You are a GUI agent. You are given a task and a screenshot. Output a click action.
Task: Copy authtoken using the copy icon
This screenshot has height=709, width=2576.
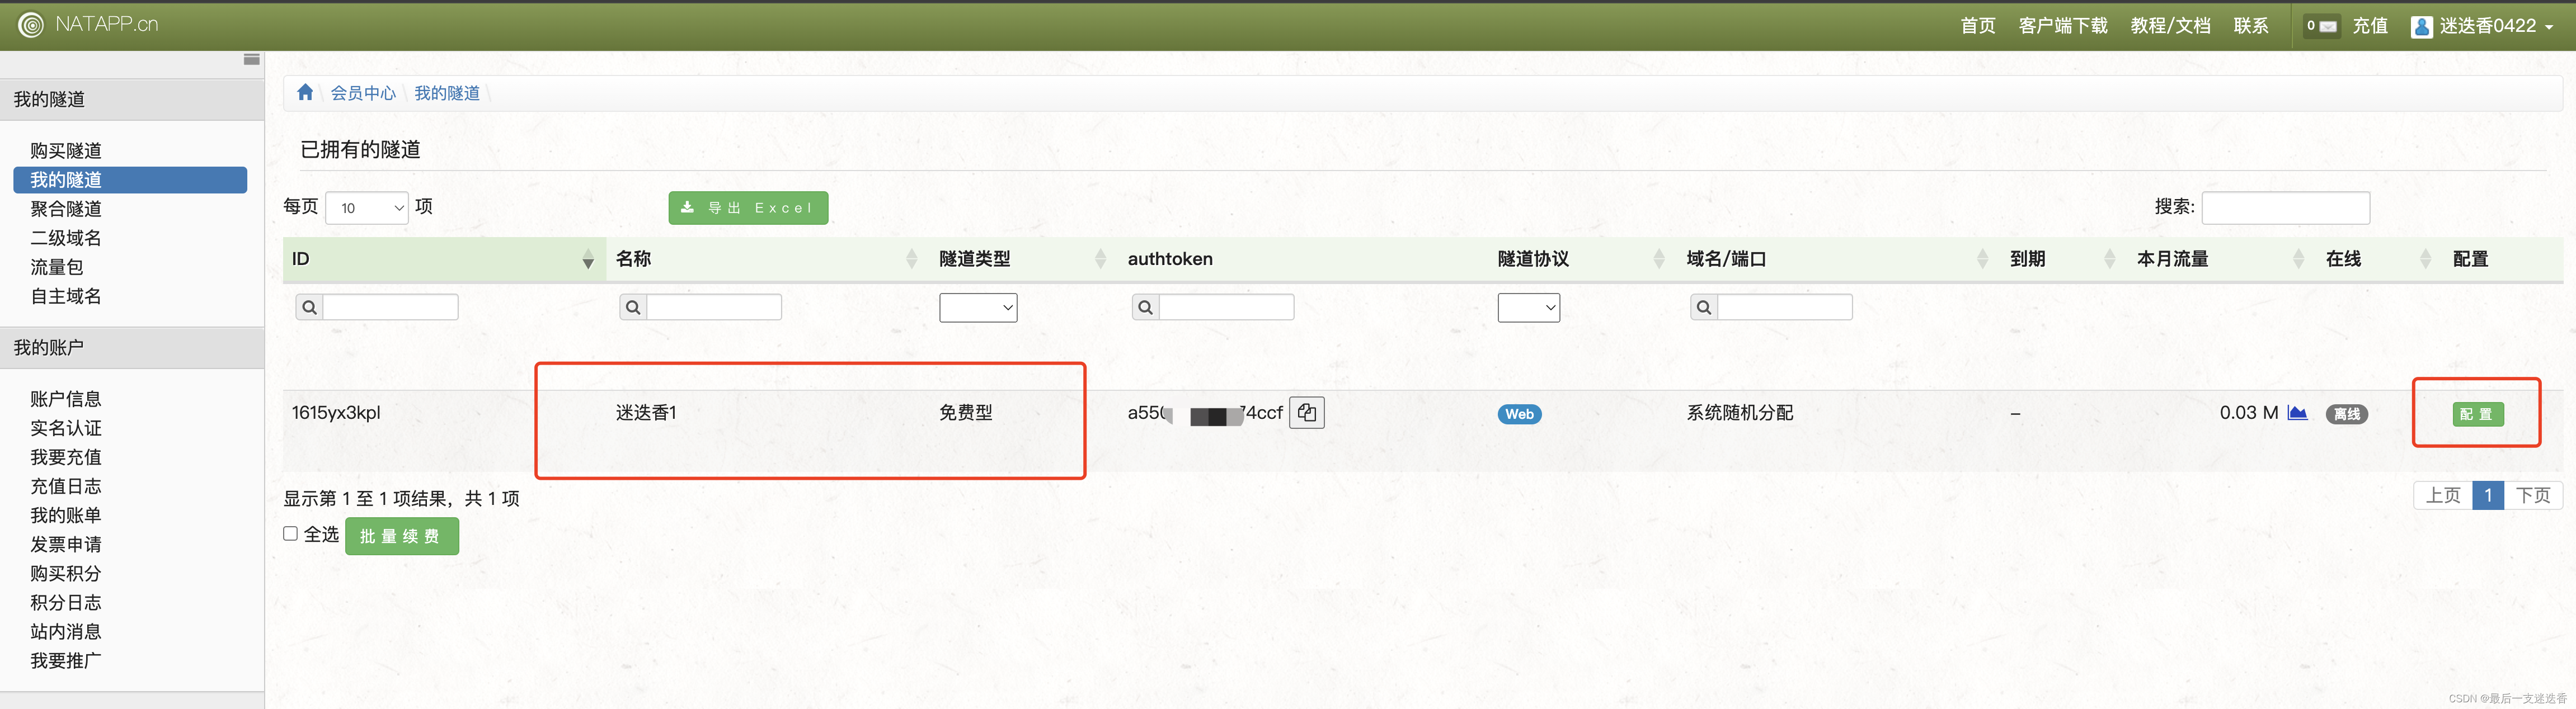1306,413
